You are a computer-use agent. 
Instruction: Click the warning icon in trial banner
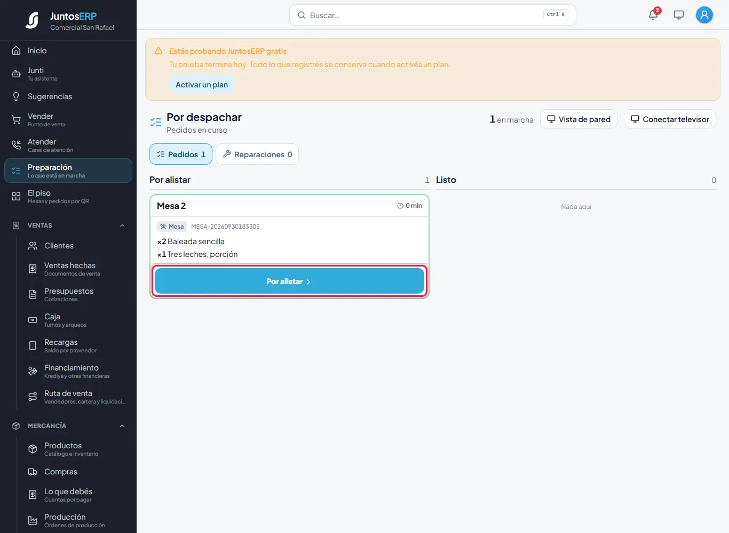pos(159,51)
